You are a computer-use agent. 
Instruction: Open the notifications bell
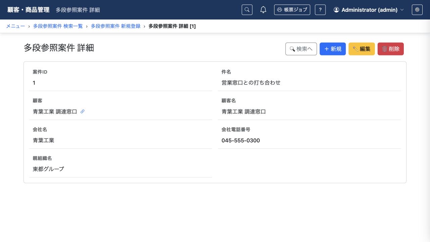click(x=263, y=10)
